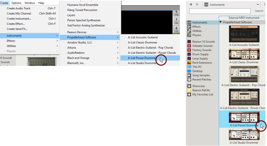Open the Options menu
The width and height of the screenshot is (267, 146).
coord(16,3)
